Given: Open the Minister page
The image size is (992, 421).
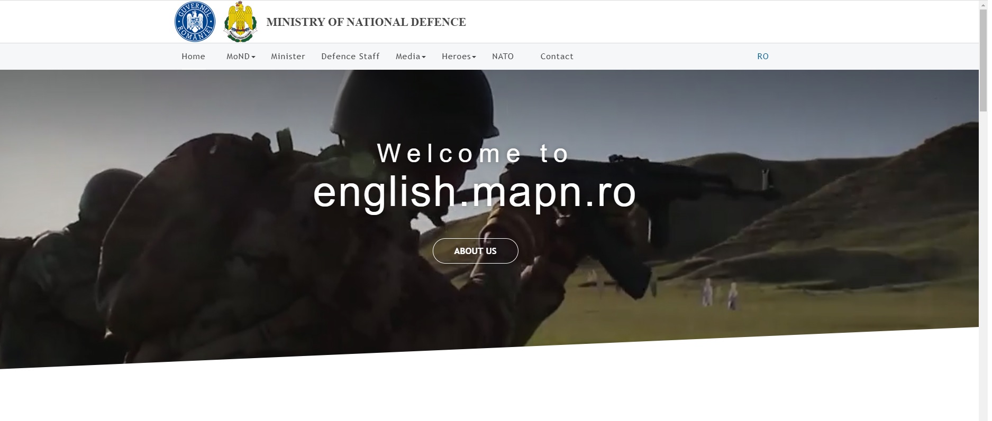Looking at the screenshot, I should [x=288, y=57].
